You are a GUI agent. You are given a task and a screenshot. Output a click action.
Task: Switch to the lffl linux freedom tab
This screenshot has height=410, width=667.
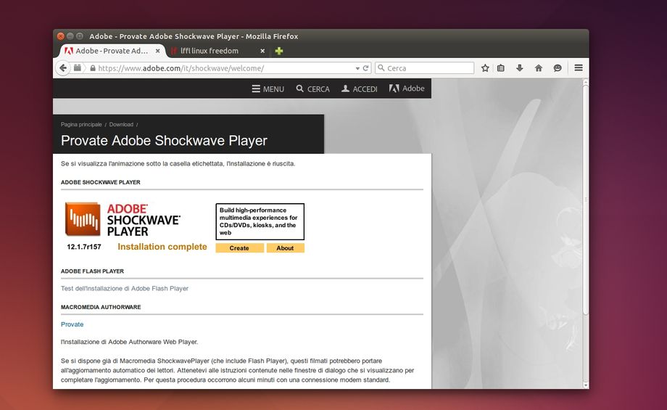coord(209,51)
